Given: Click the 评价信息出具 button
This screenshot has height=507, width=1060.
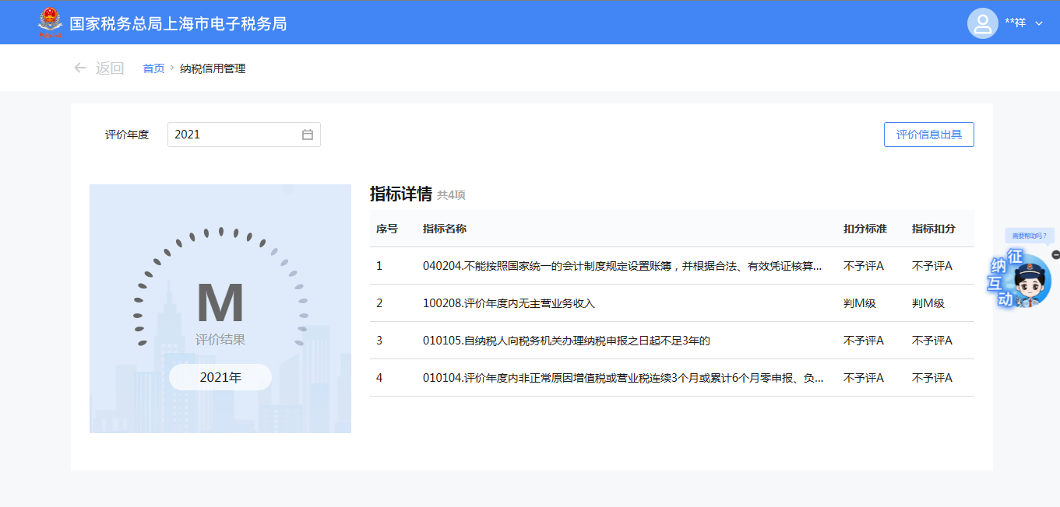Looking at the screenshot, I should (x=928, y=135).
